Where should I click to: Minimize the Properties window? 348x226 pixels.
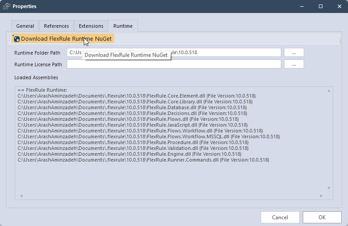(x=302, y=6)
